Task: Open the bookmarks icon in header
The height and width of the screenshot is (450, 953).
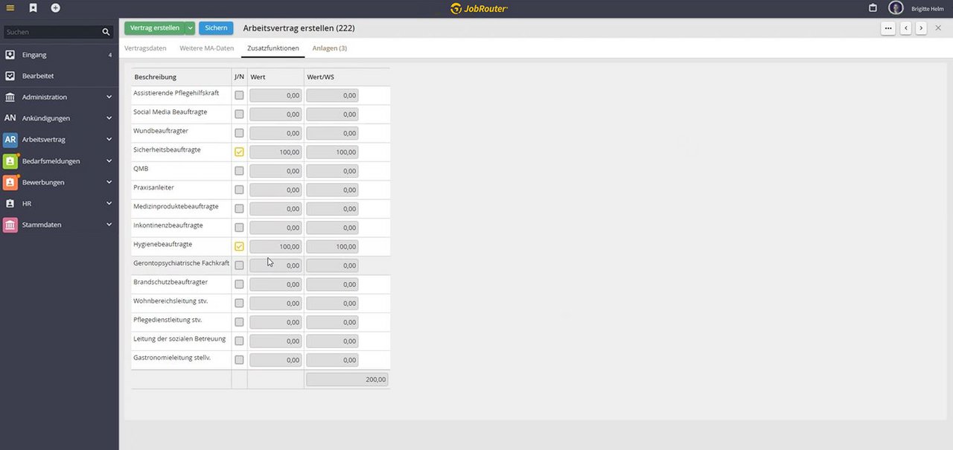Action: point(33,8)
